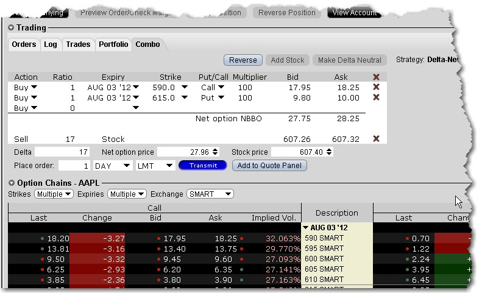This screenshot has width=482, height=293.
Task: Click the blue Transmit button
Action: 202,166
